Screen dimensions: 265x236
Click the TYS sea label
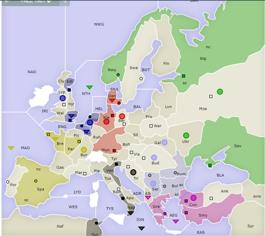110,209
